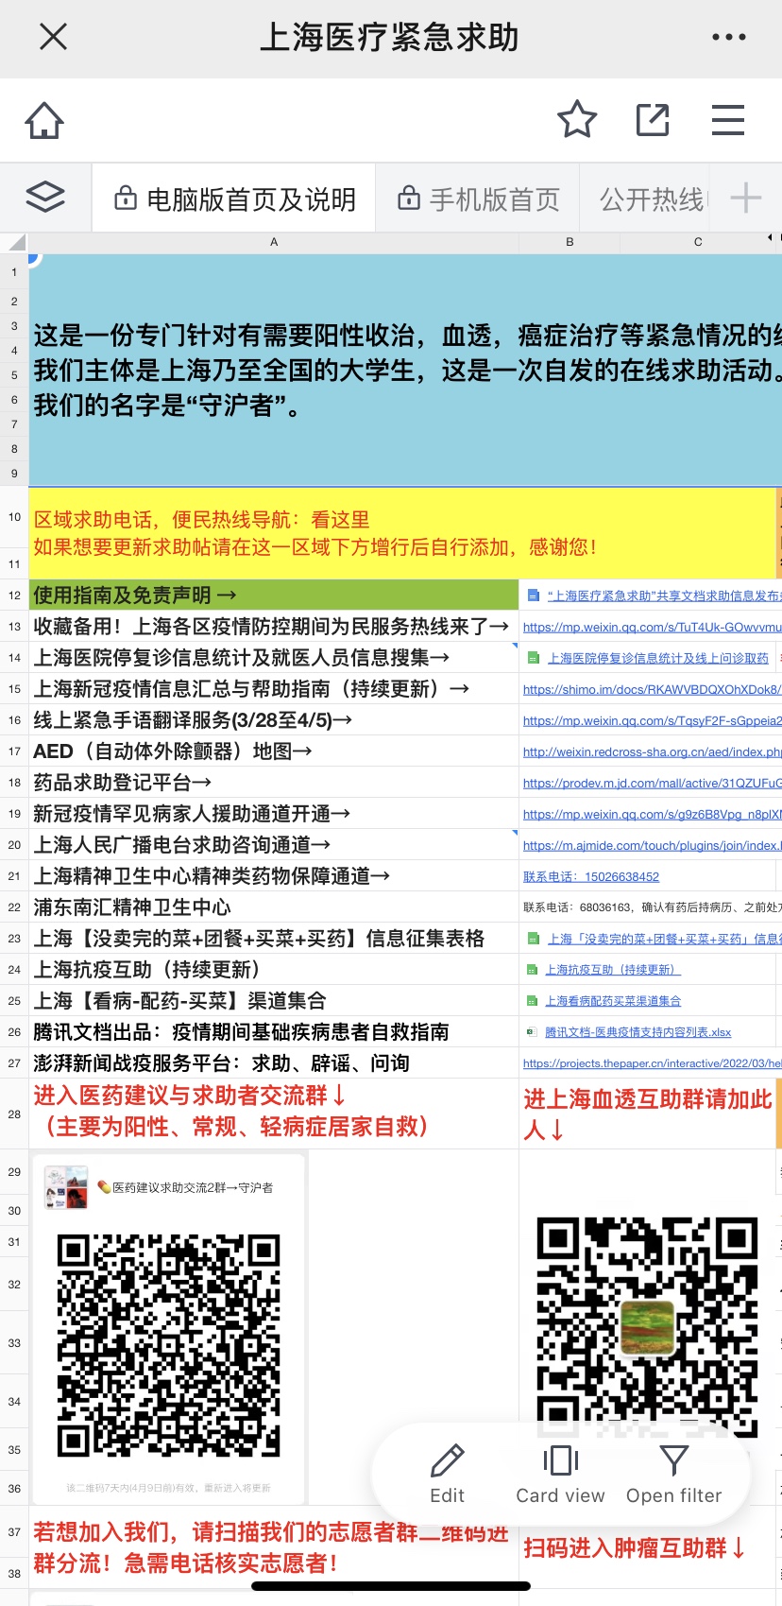Open shimo.im docs link in row 15

pos(652,689)
